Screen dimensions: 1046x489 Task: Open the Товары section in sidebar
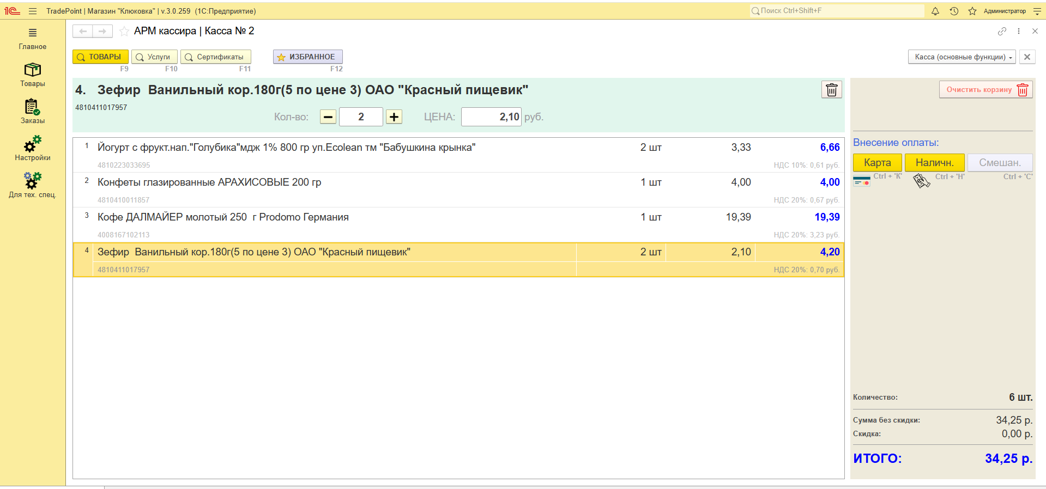(33, 75)
